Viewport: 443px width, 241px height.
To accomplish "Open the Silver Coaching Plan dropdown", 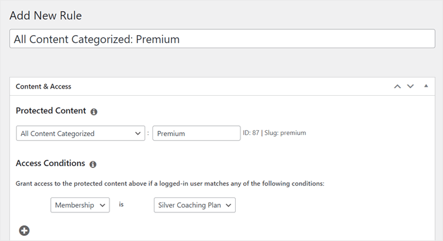I will [195, 205].
